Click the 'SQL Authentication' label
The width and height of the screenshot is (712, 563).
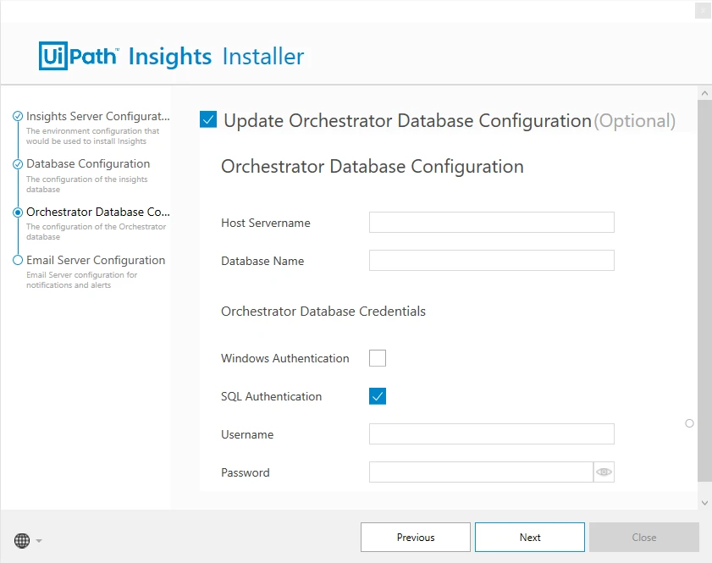(x=272, y=396)
